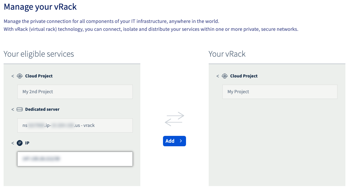Click the double-arrow transfer icon

pyautogui.click(x=174, y=119)
